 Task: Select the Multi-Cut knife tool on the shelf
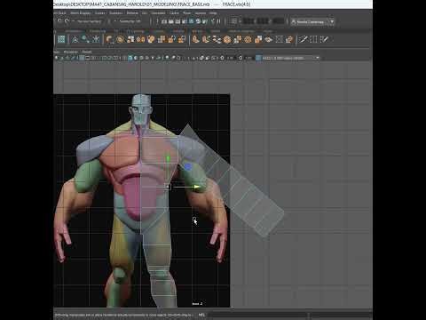coord(303,39)
